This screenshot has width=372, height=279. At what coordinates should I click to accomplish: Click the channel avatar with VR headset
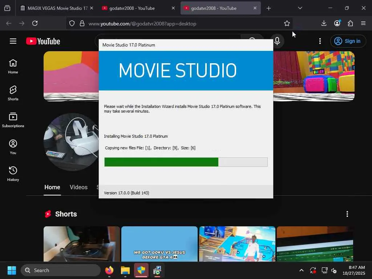point(71,142)
